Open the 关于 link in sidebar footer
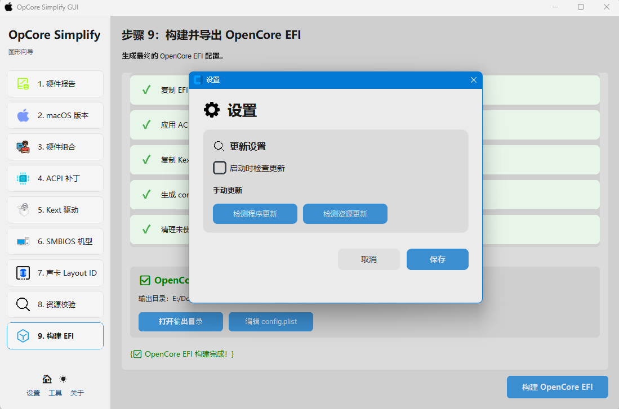This screenshot has width=619, height=409. pyautogui.click(x=77, y=393)
